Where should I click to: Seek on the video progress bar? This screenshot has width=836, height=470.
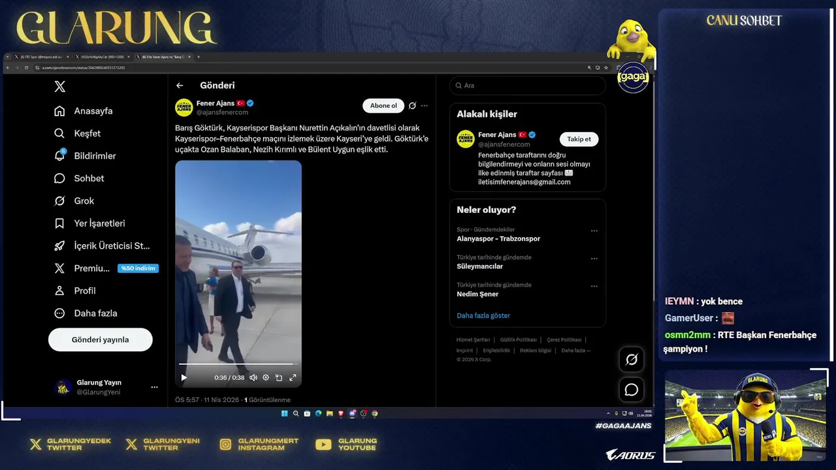(238, 364)
